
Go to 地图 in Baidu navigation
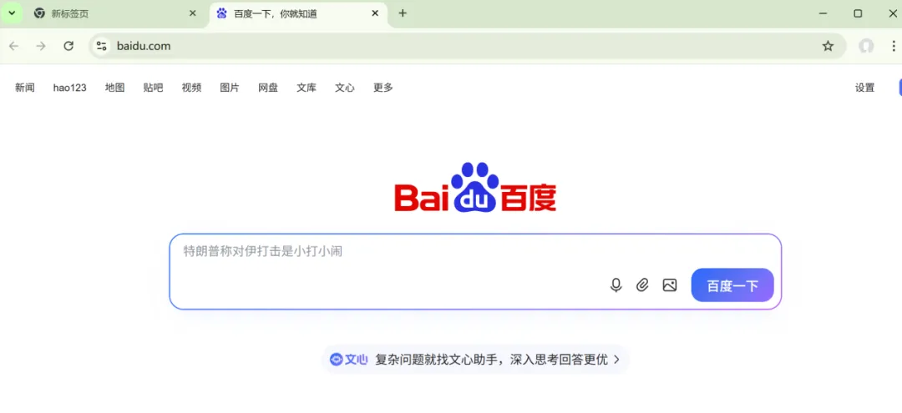pos(115,88)
